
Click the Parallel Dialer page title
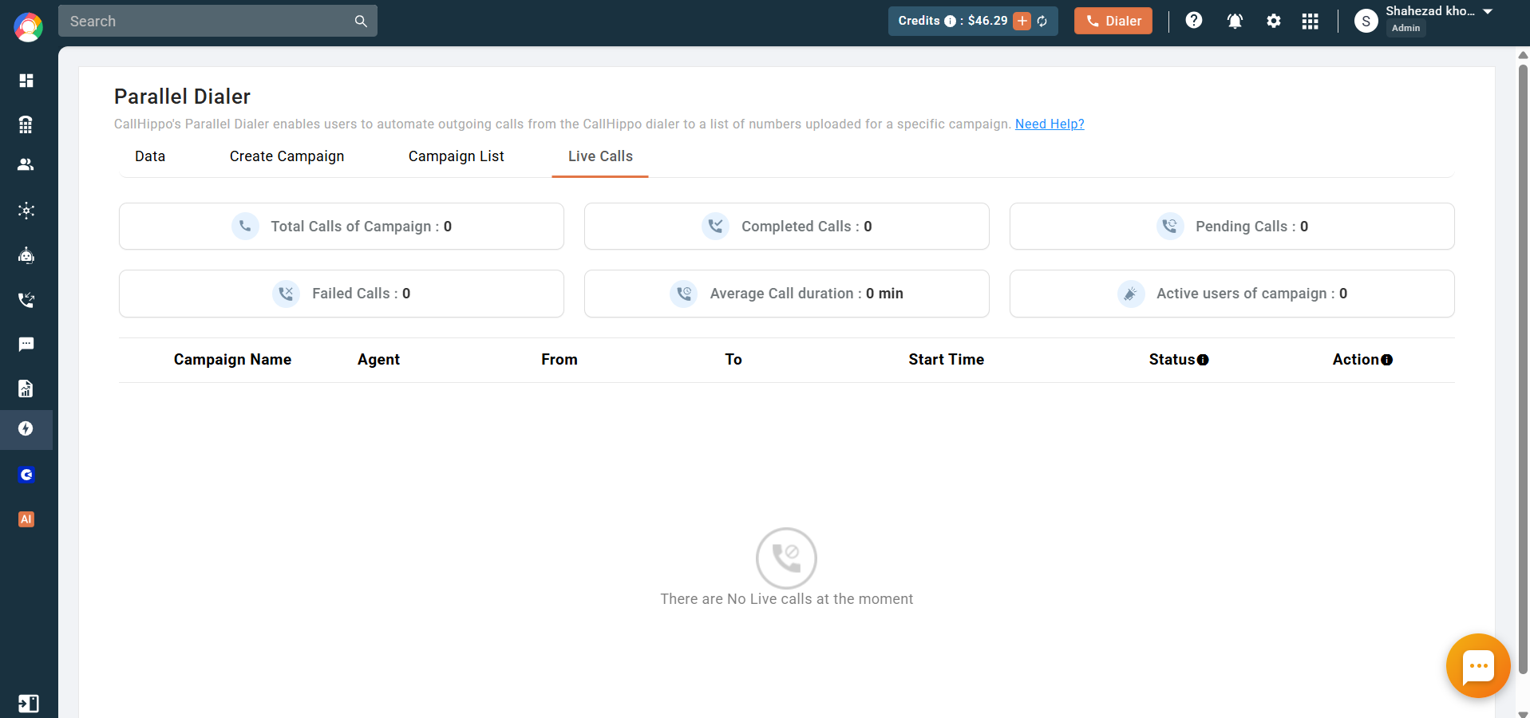pos(182,97)
